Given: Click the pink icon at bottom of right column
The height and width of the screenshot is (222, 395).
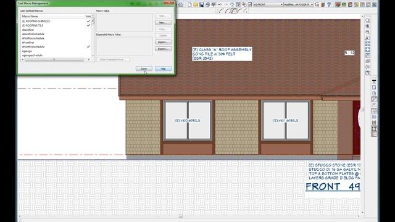Looking at the screenshot, I should pyautogui.click(x=374, y=134).
